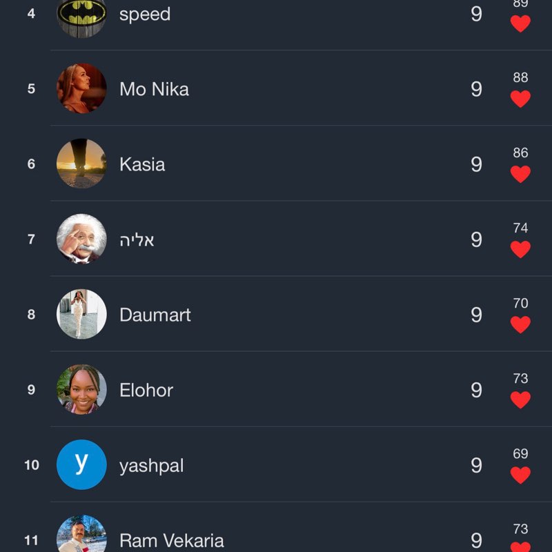Tap the red heart beside Kasia

520,175
